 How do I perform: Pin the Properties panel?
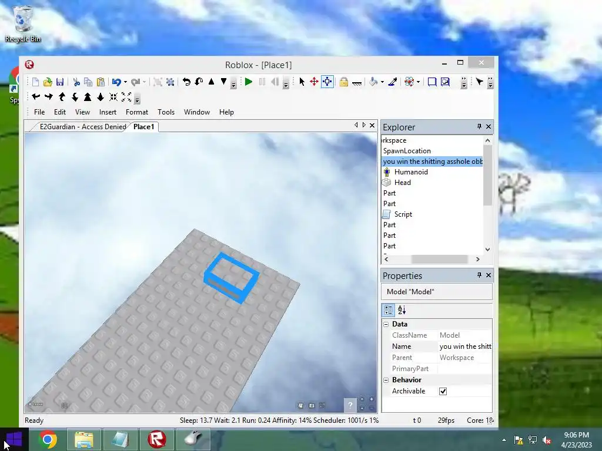click(x=479, y=275)
